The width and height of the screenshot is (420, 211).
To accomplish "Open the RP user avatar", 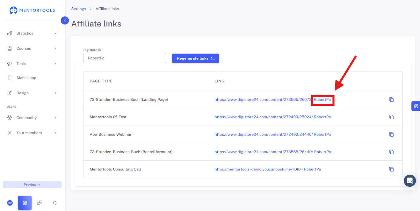I will click(10, 203).
